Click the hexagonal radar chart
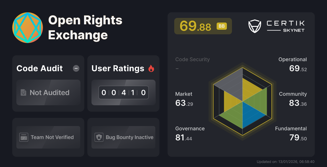 tap(242, 101)
